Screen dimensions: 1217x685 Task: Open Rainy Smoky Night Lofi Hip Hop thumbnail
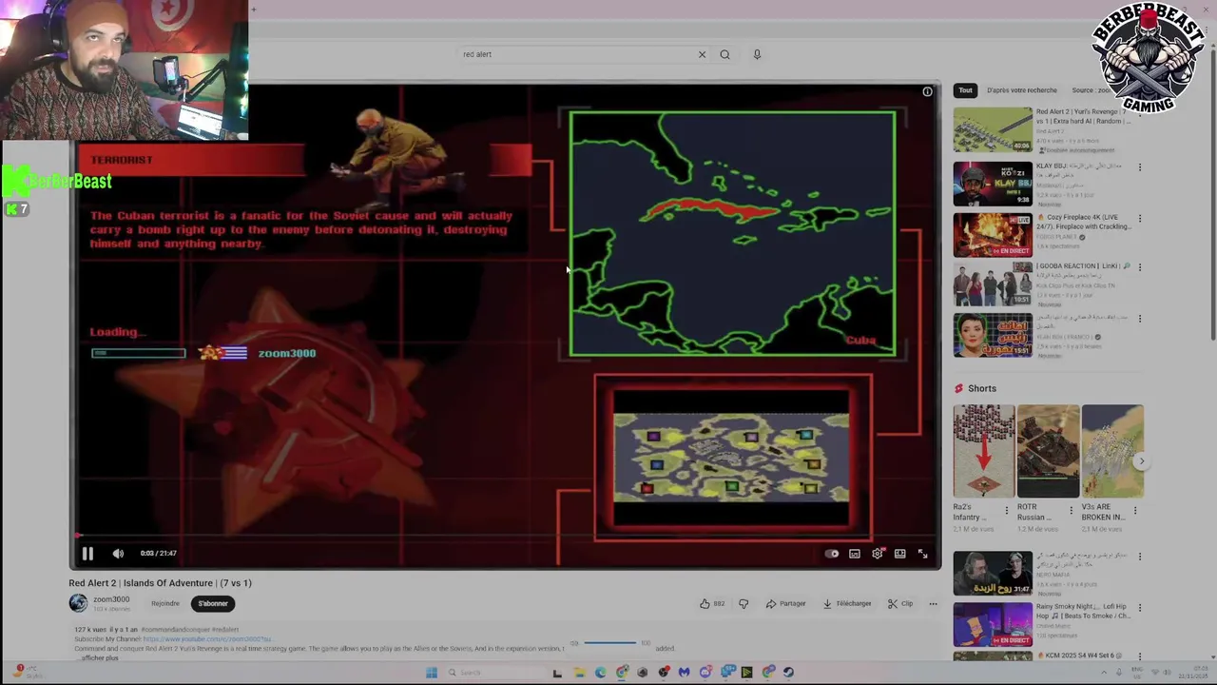click(x=993, y=625)
